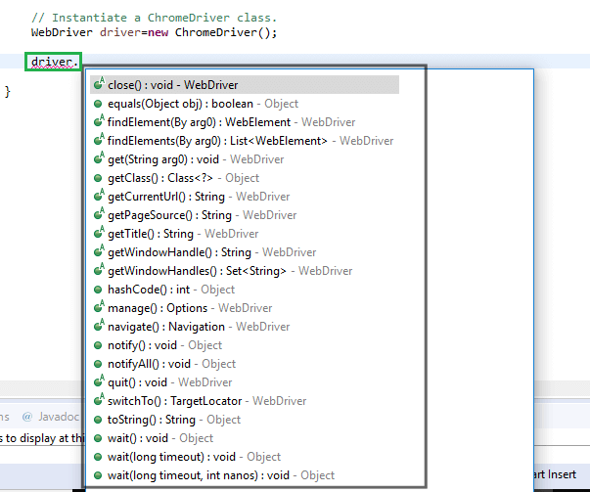This screenshot has height=492, width=590.
Task: Click the method icon beside quit()
Action: [x=99, y=381]
